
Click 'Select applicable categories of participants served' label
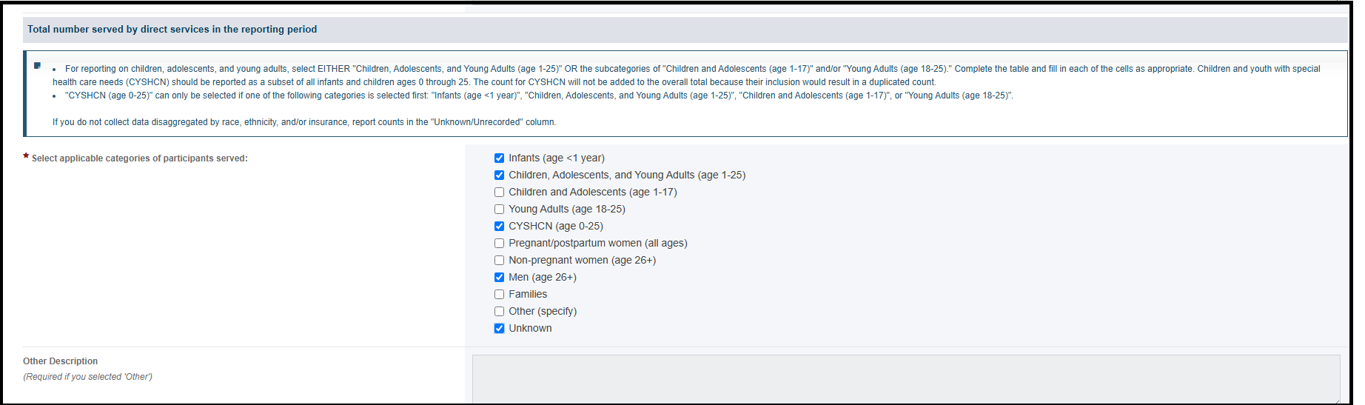click(x=140, y=158)
